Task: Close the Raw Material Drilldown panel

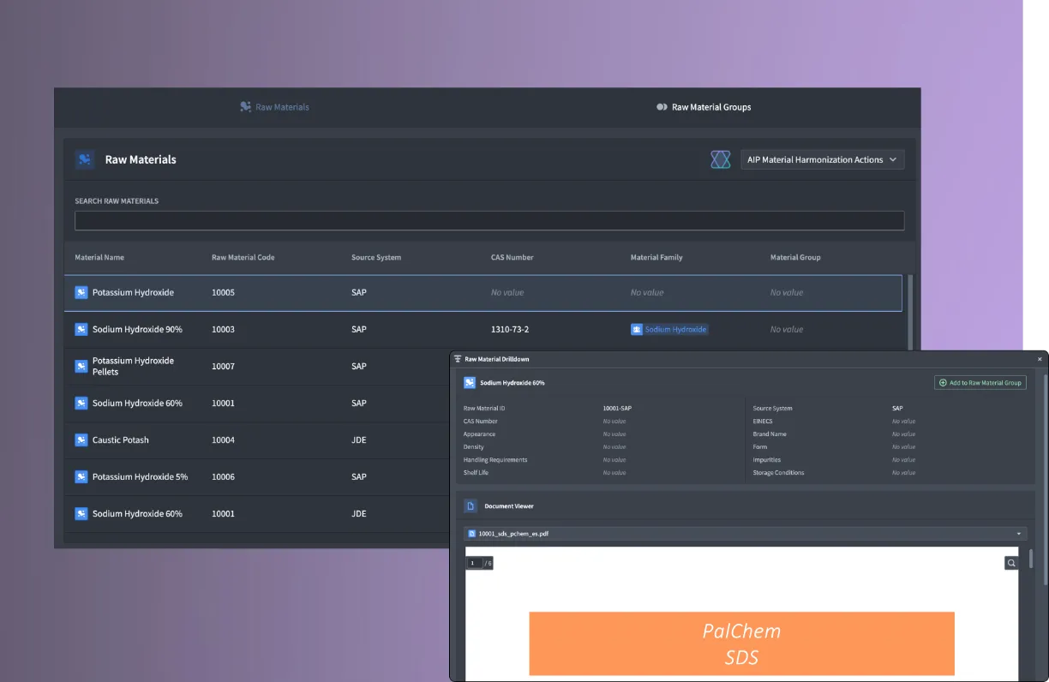Action: [x=1040, y=359]
